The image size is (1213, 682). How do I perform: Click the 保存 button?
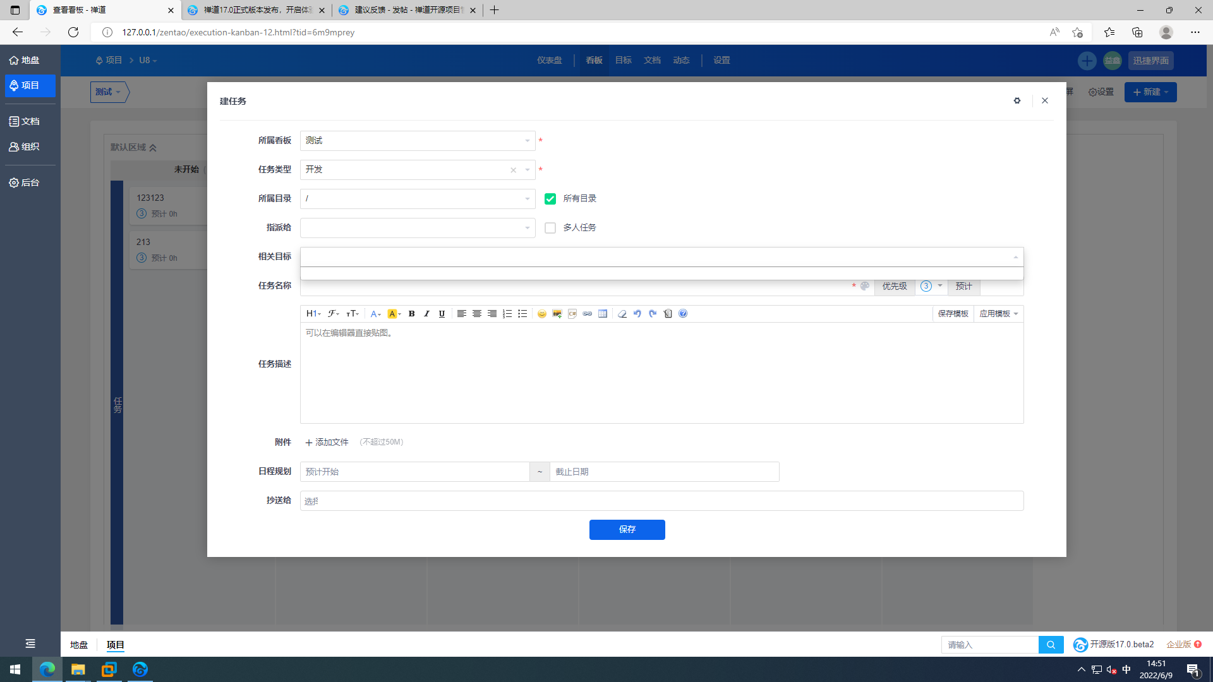pyautogui.click(x=627, y=530)
